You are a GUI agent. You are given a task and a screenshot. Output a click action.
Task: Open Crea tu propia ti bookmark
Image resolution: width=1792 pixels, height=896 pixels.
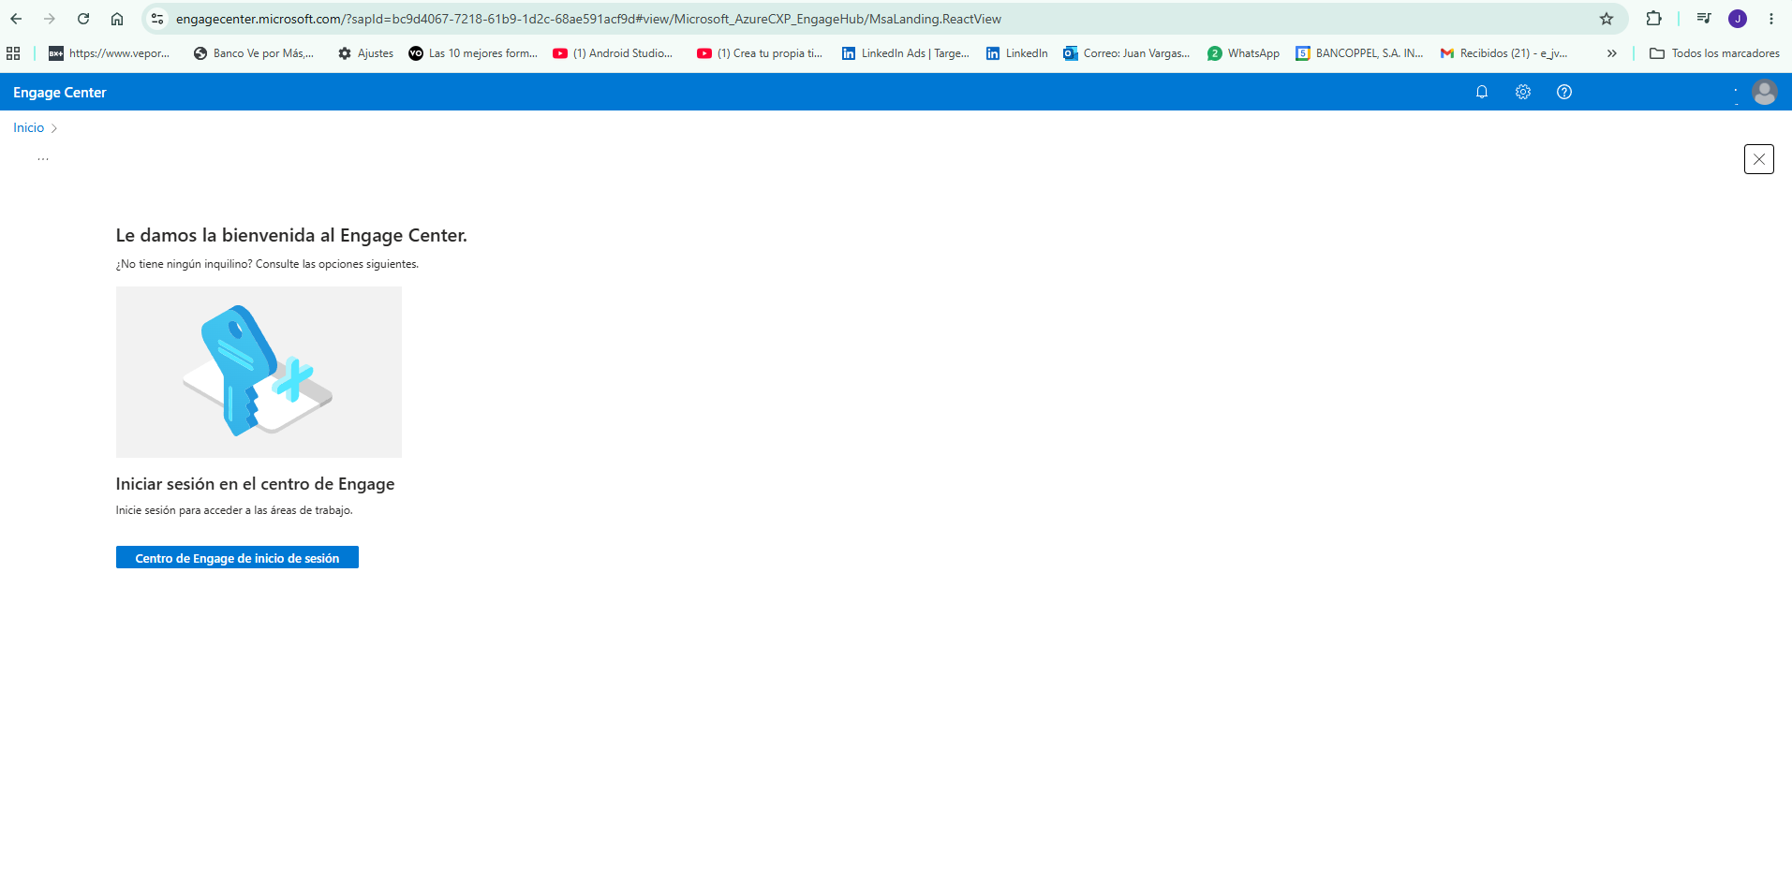coord(760,53)
